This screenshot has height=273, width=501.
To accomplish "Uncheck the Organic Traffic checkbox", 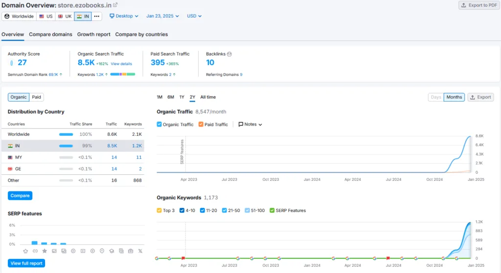I will (159, 125).
